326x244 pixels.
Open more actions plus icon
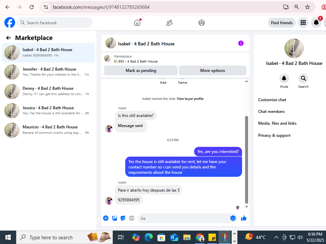pos(106,218)
